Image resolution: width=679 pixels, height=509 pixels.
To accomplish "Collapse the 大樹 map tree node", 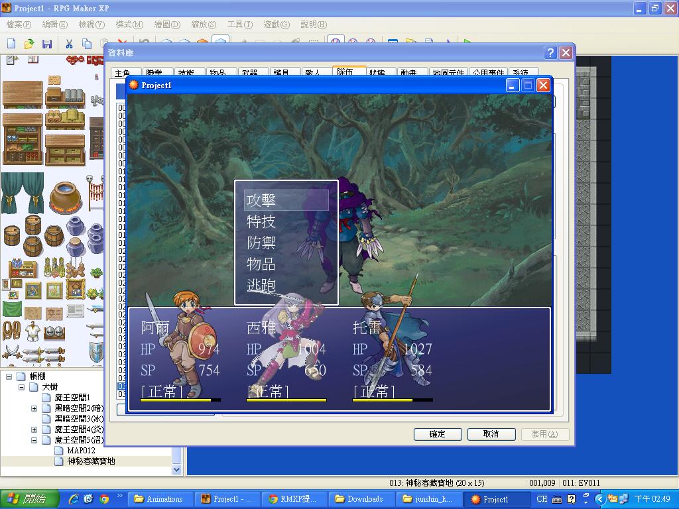I will tap(21, 387).
